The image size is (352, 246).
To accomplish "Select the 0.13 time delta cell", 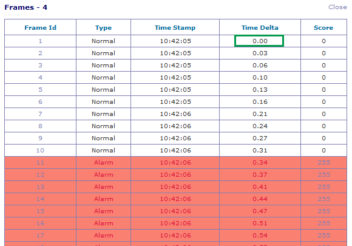I will 260,90.
